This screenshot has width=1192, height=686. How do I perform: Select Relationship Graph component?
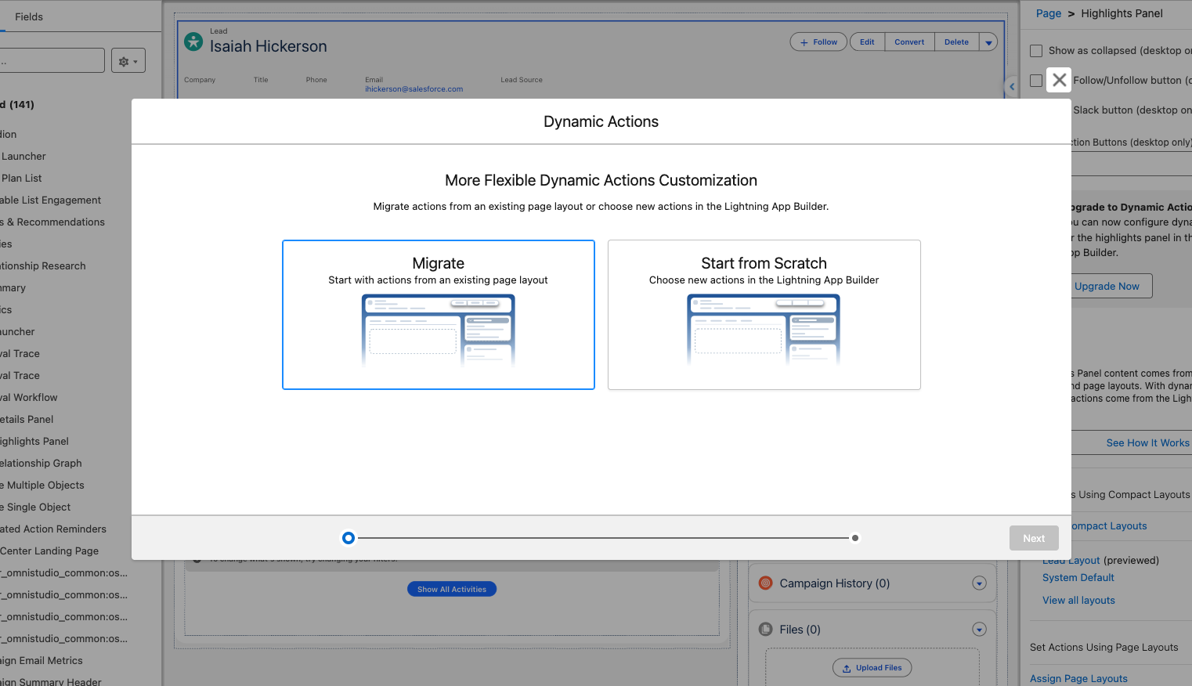point(41,464)
